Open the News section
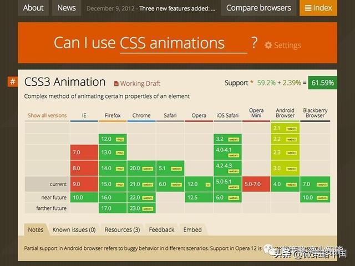The height and width of the screenshot is (266, 355). pos(67,8)
